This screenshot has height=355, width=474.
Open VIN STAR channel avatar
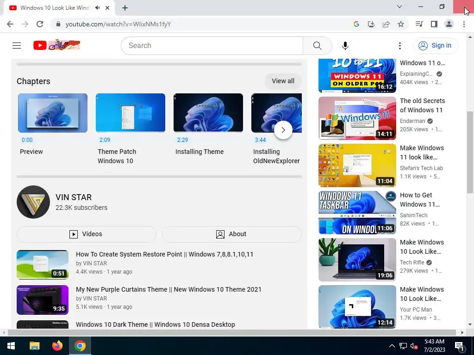tap(33, 202)
